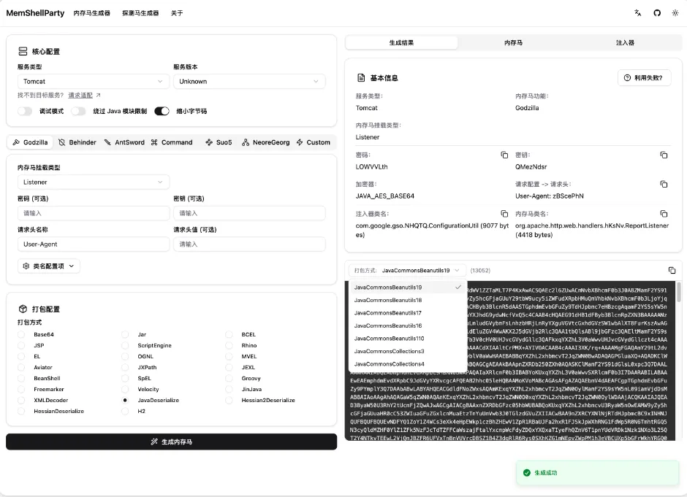Click the Command tab icon
Screen dimensions: 687x497
154,142
